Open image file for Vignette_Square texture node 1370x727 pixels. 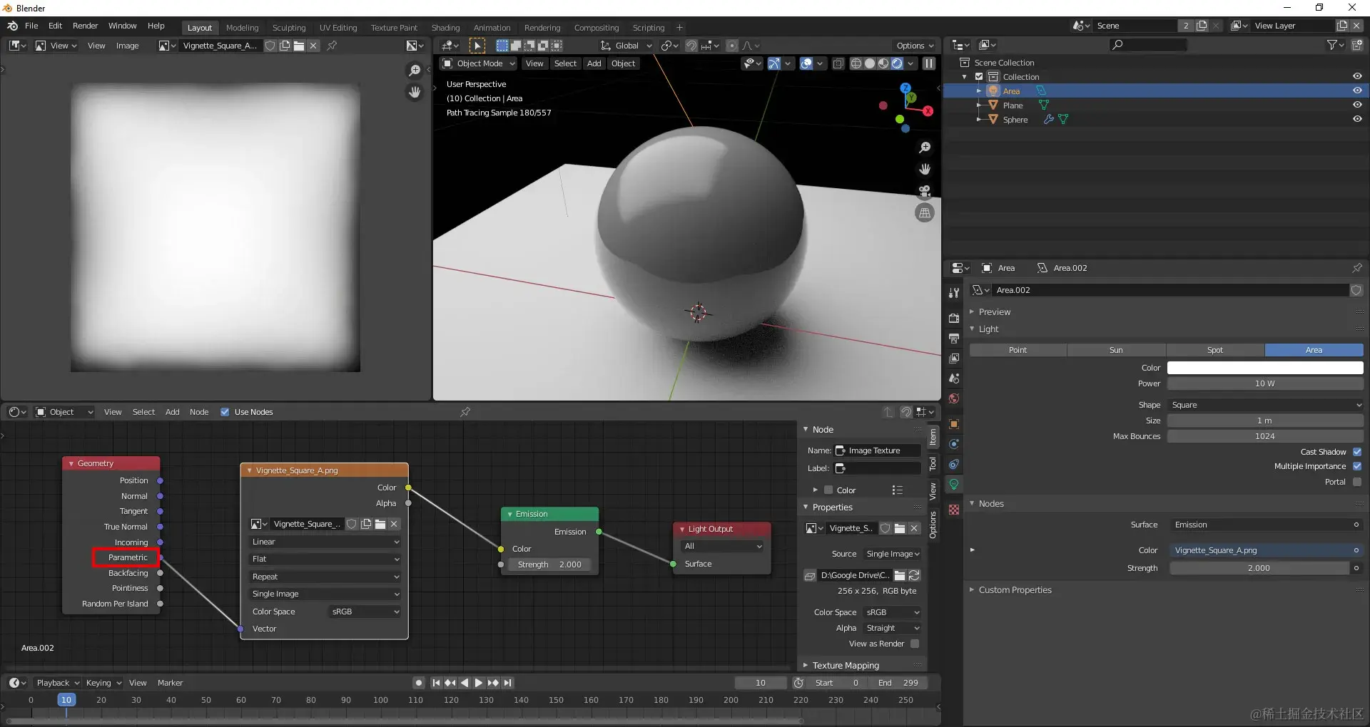pyautogui.click(x=380, y=524)
